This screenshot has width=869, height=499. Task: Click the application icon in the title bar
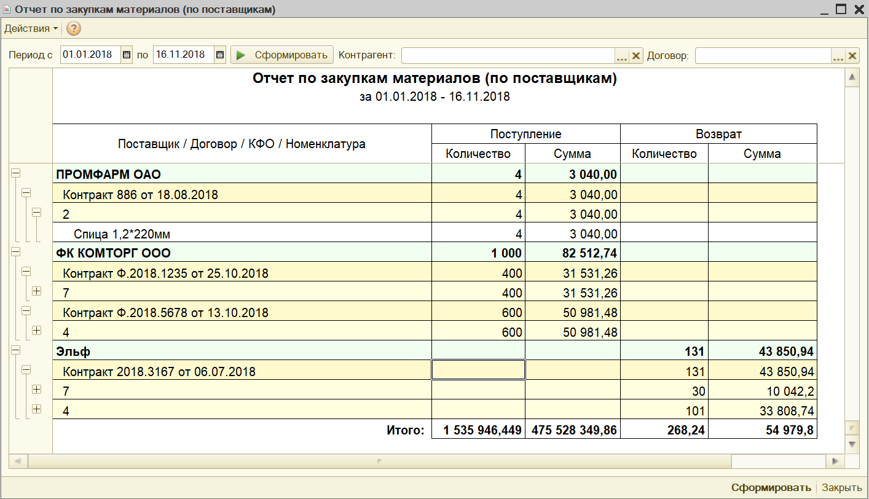coord(7,9)
